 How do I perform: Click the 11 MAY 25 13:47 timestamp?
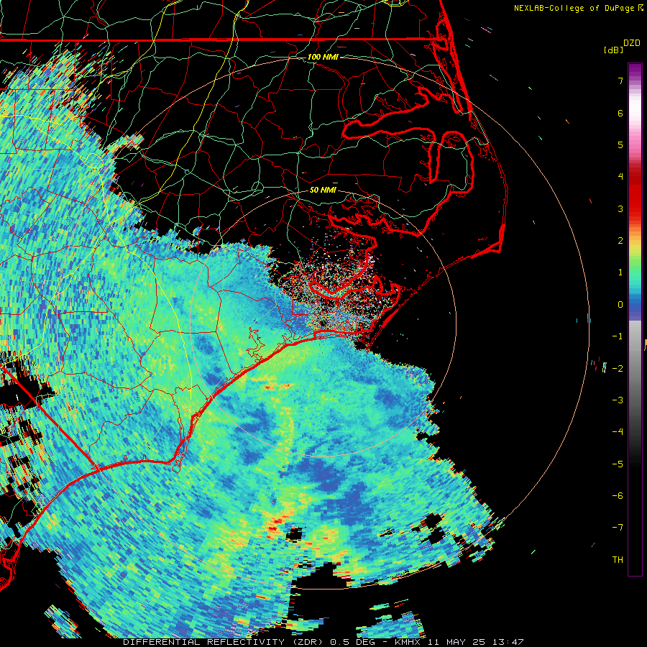[x=475, y=642]
